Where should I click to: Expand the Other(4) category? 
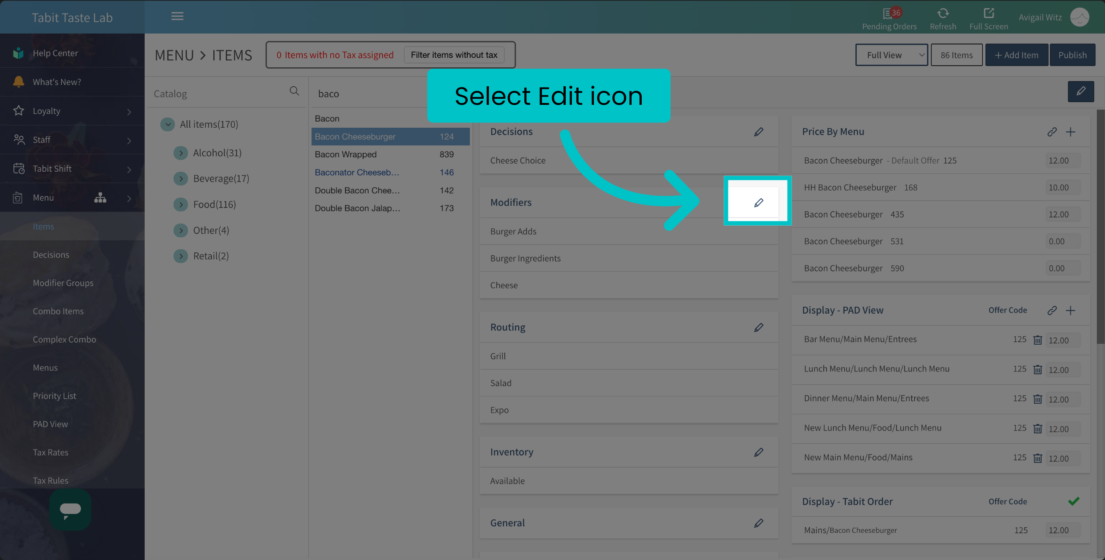(180, 230)
